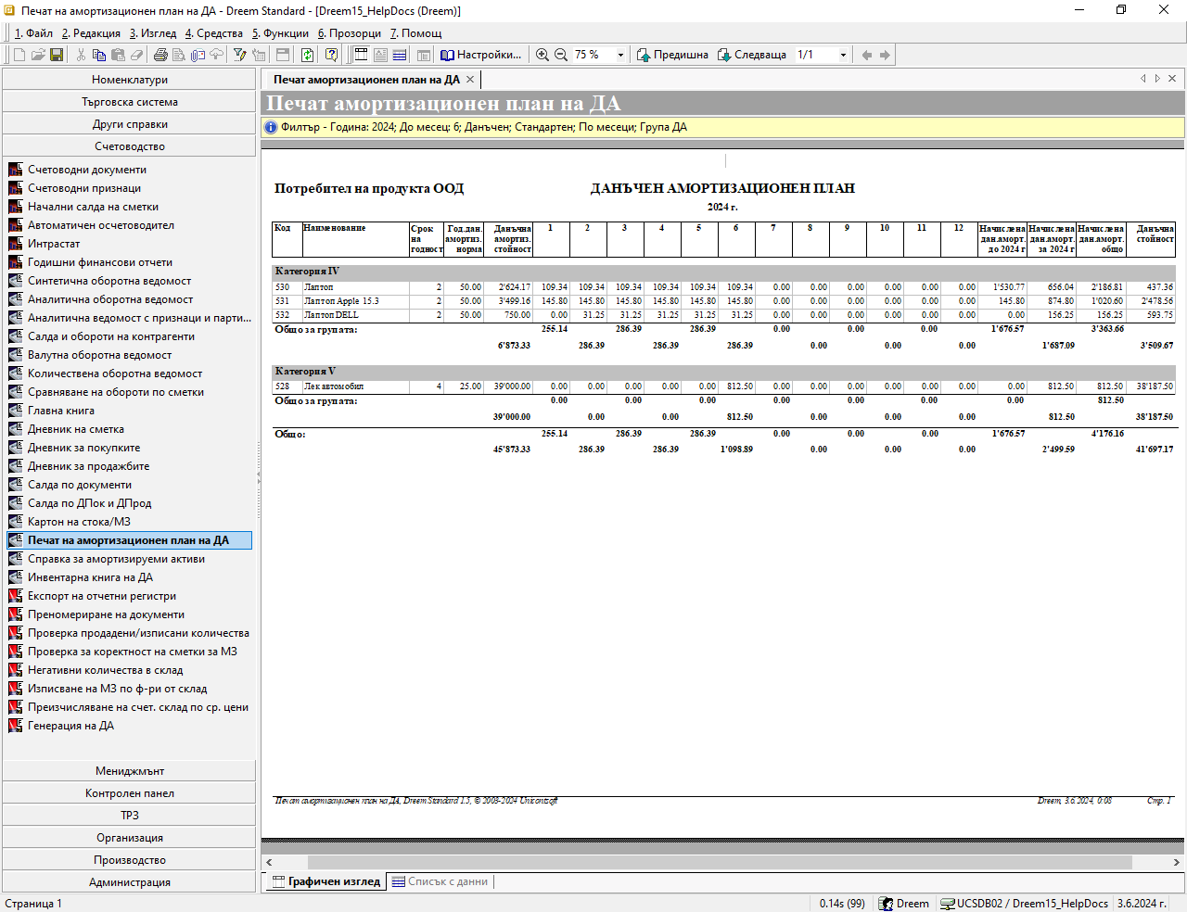Open the page number dropdown
This screenshot has height=912, width=1187.
click(x=843, y=55)
